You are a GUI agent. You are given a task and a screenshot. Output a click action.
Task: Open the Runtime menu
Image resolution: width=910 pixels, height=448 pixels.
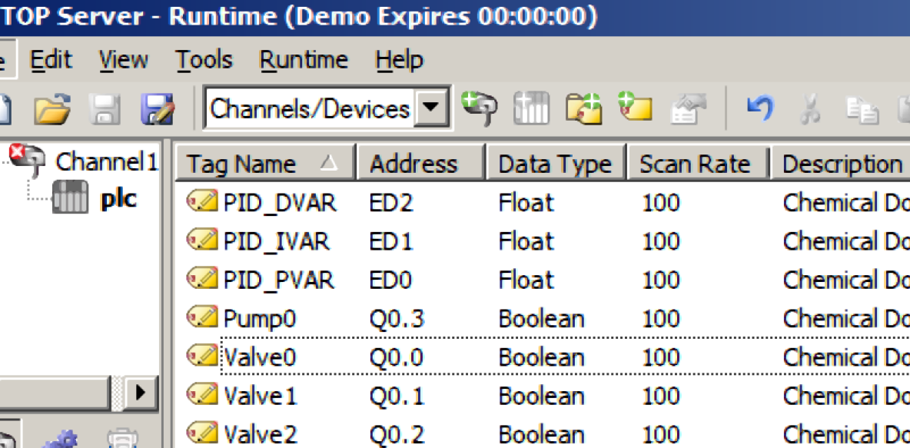coord(304,60)
